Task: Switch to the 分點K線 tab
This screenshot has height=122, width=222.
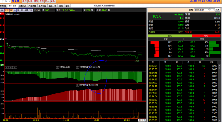Action: point(23,6)
